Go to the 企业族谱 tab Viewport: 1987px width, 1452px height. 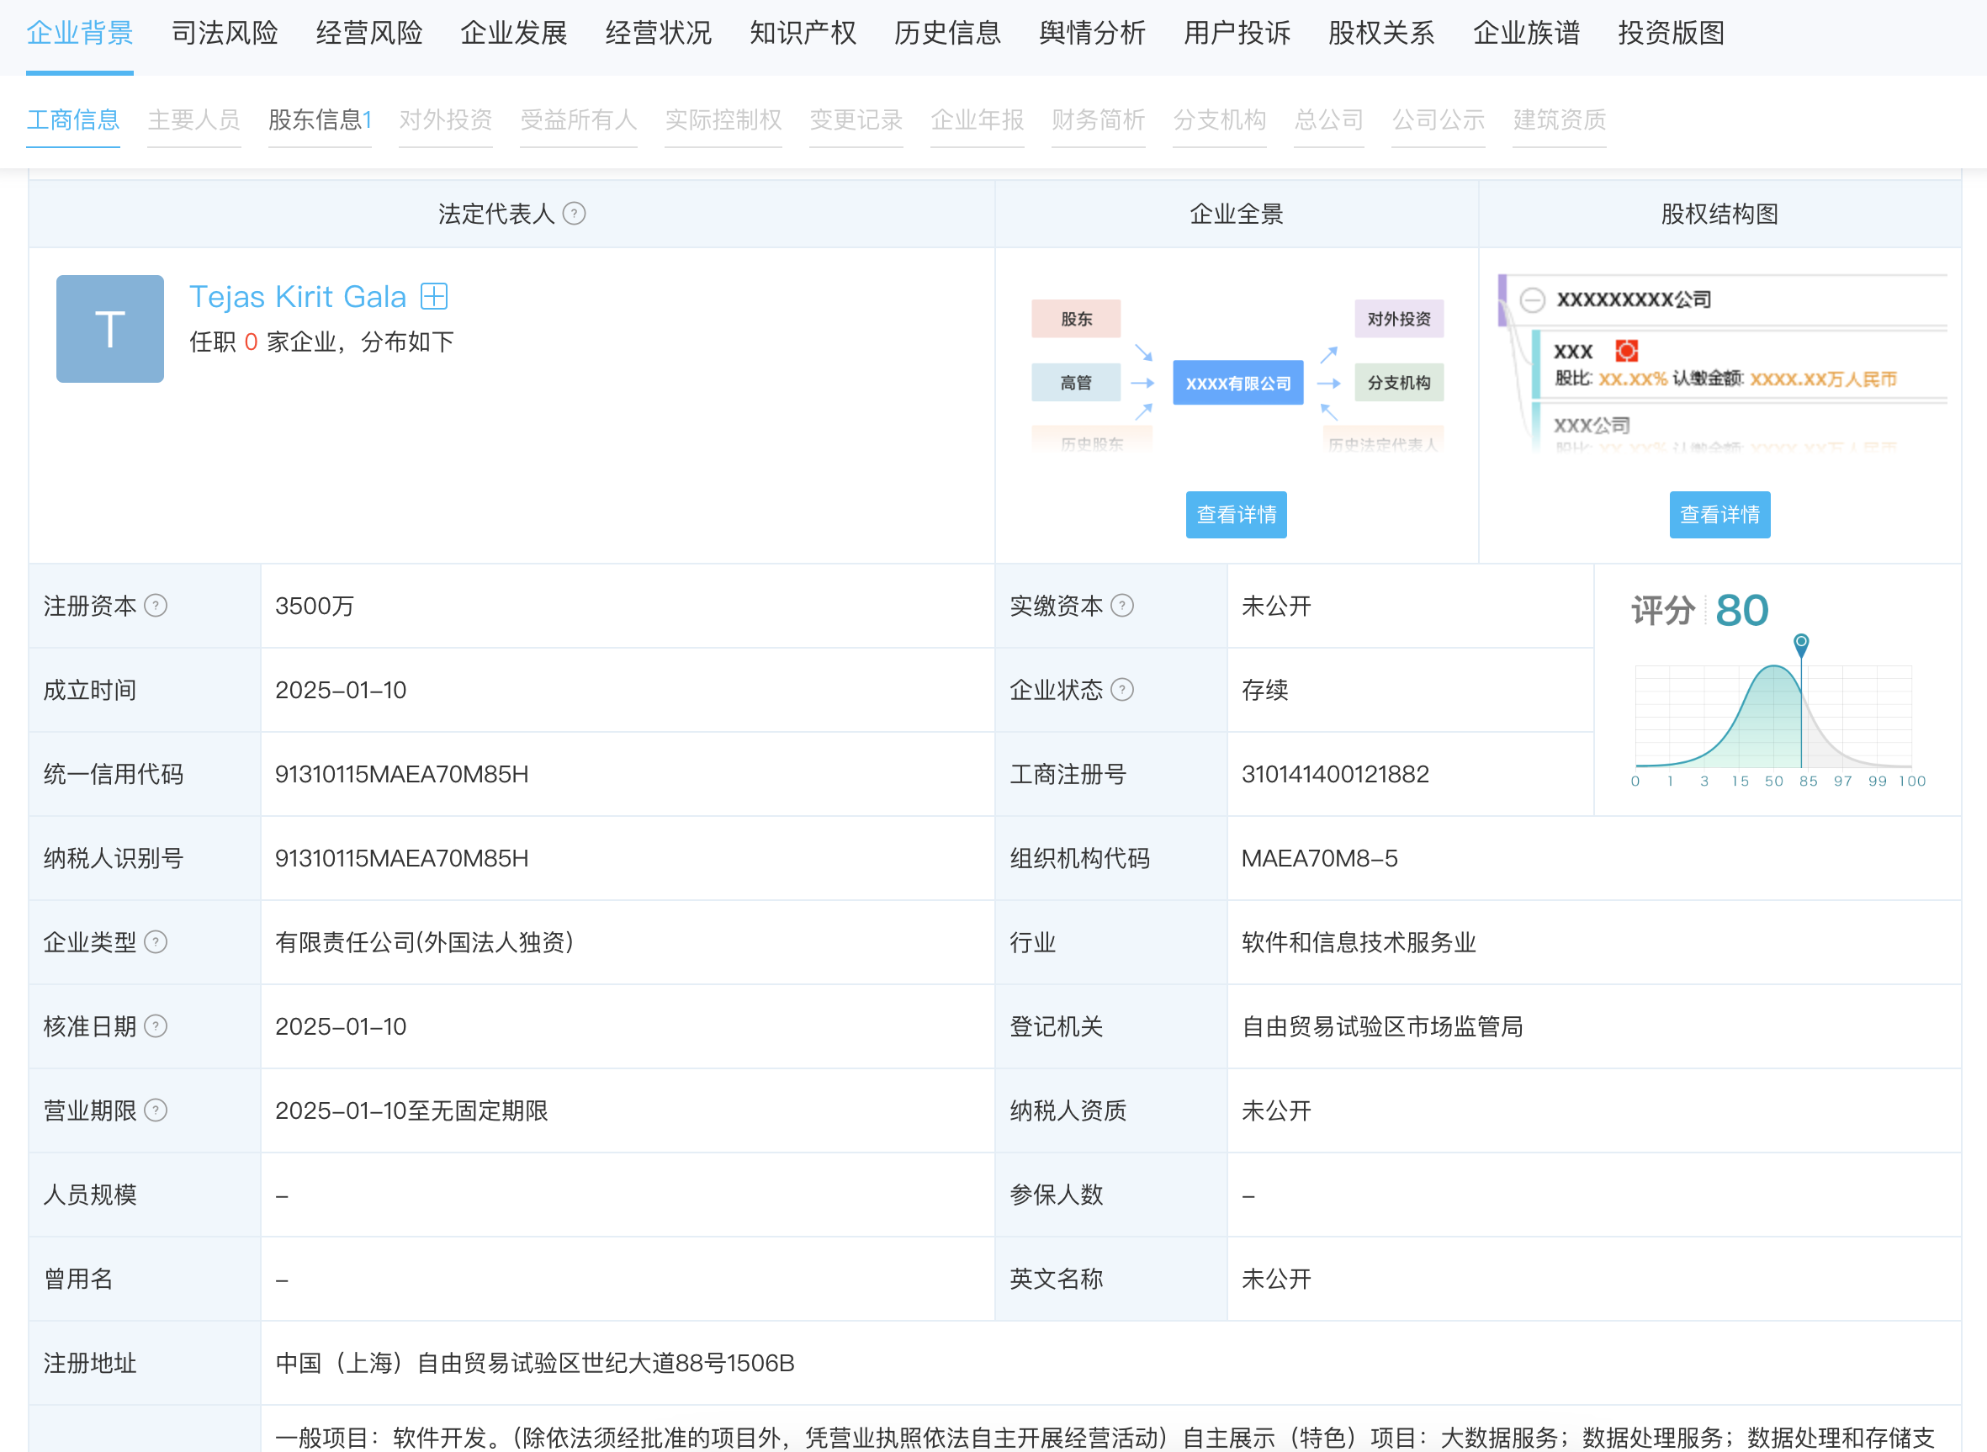click(x=1526, y=34)
